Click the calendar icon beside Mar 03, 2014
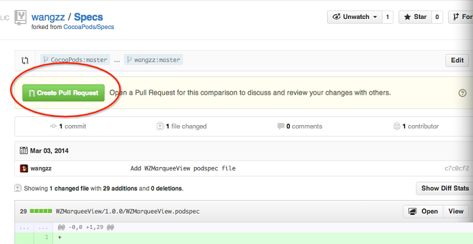Image resolution: width=473 pixels, height=244 pixels. coord(24,150)
